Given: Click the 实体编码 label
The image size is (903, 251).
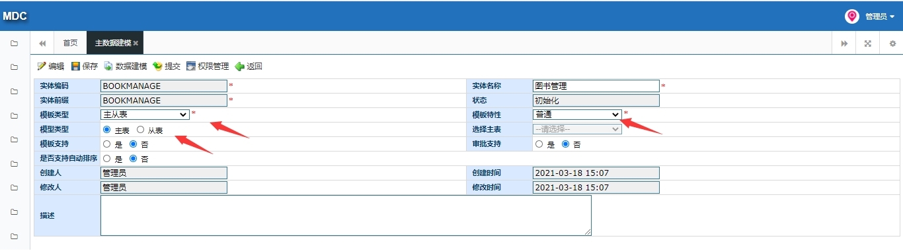Looking at the screenshot, I should tap(54, 86).
